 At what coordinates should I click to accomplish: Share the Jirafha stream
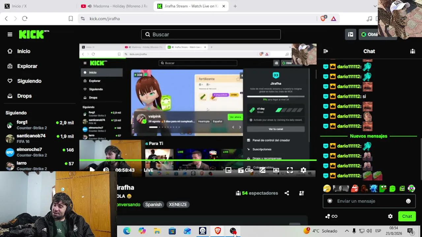coord(287,193)
